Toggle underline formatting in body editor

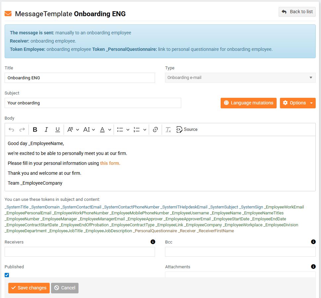(x=57, y=130)
